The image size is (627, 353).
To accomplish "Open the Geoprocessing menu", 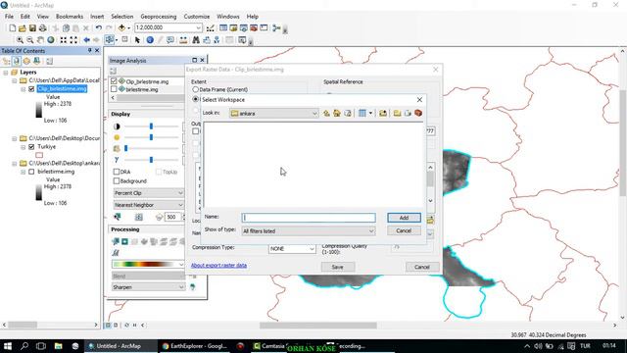I will point(159,17).
